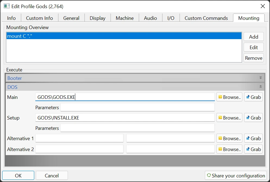This screenshot has width=270, height=182.
Task: Remove the selected mount C entry
Action: (253, 58)
